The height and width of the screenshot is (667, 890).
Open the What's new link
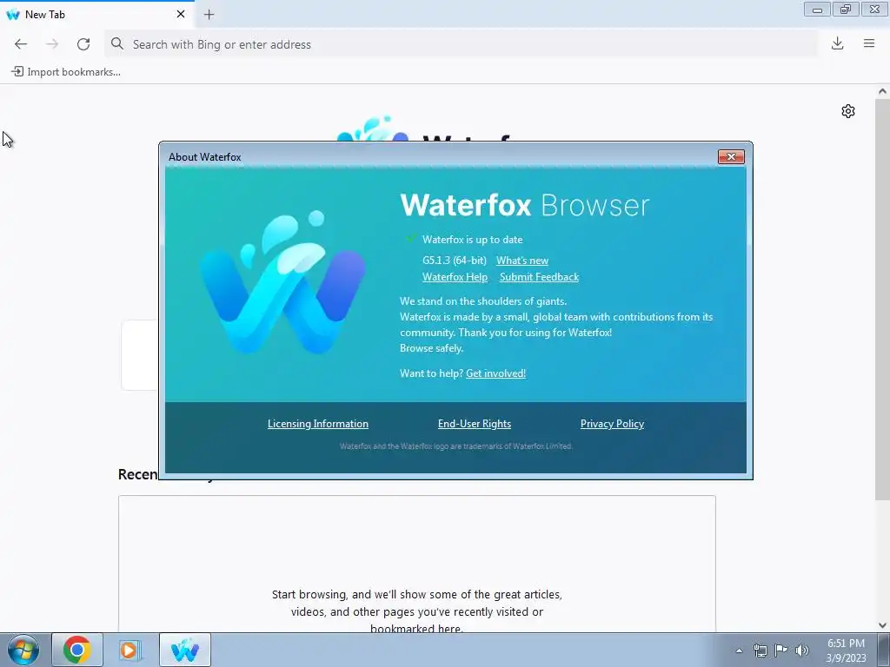coord(522,261)
